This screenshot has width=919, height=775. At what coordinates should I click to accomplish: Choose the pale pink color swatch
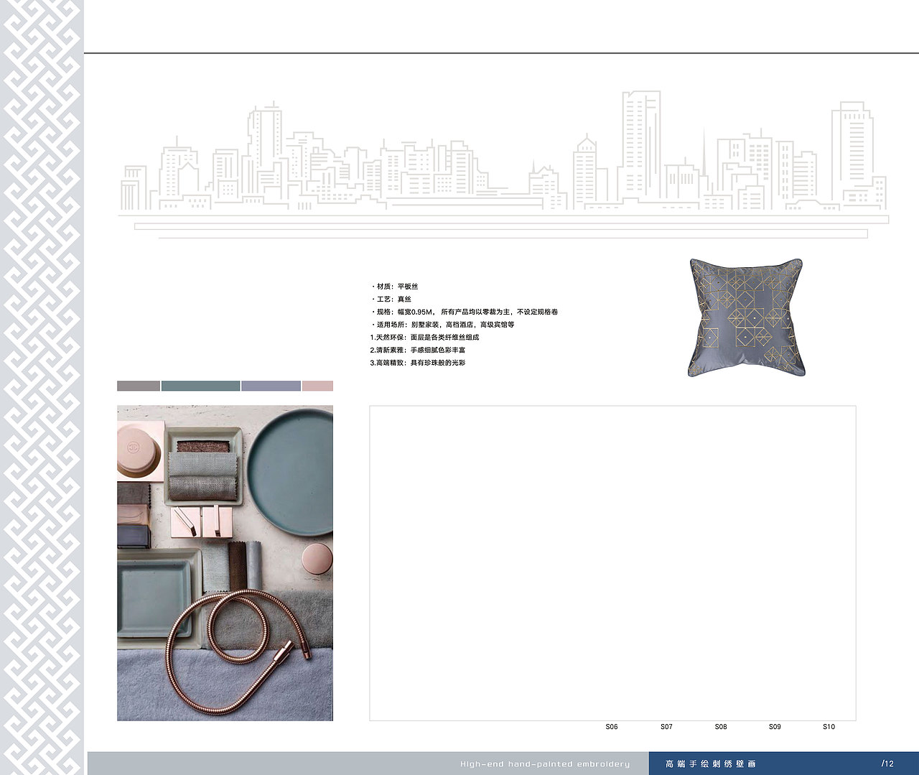[317, 386]
